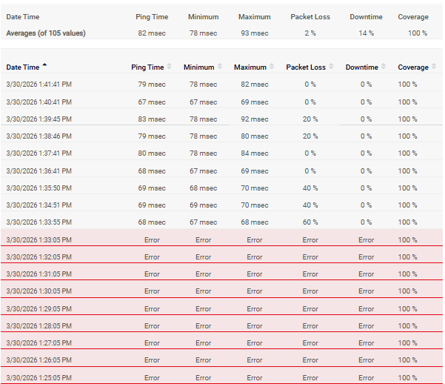
Task: Click Ping Time Error cell at 1:29:05 PM
Action: coord(152,308)
